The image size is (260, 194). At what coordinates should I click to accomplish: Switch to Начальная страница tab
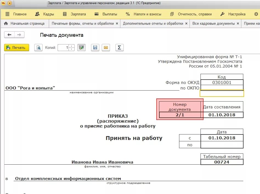pos(24,23)
